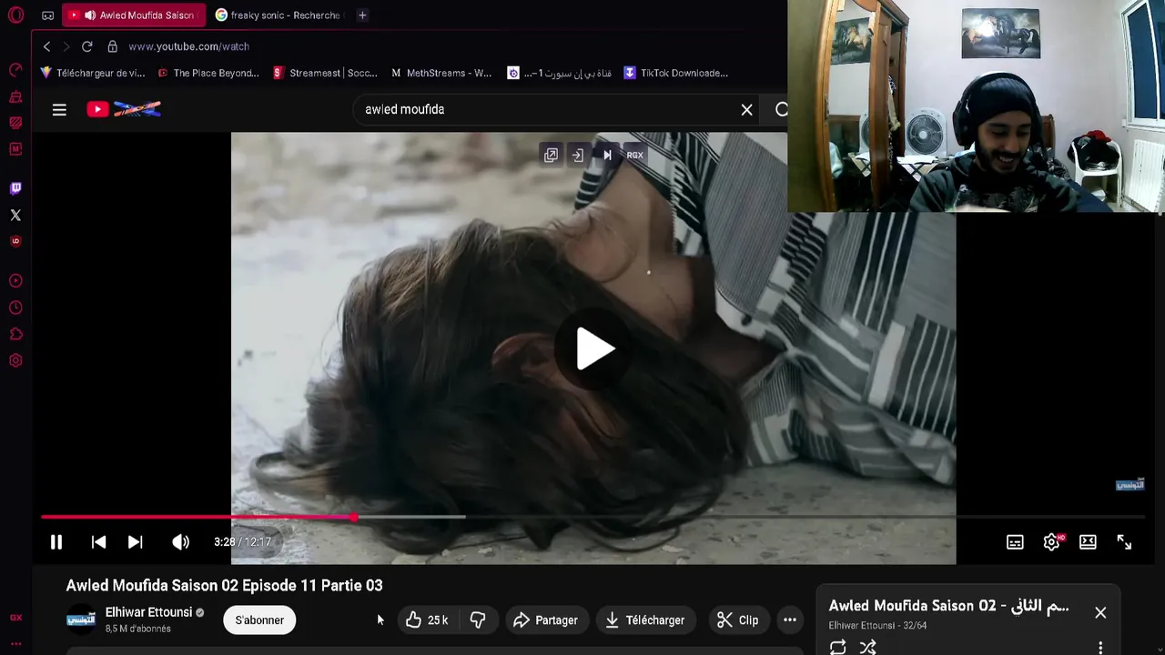The width and height of the screenshot is (1165, 655).
Task: Mute the video volume
Action: coord(181,542)
